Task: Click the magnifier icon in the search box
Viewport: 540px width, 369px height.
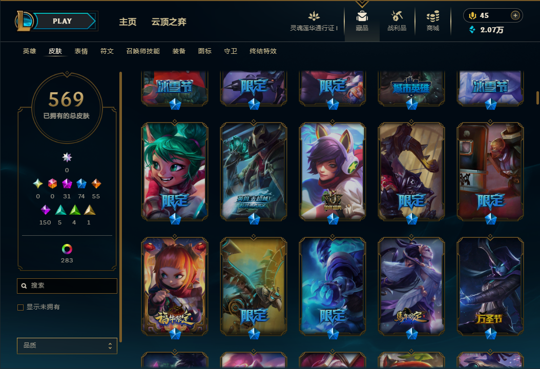Action: point(24,285)
